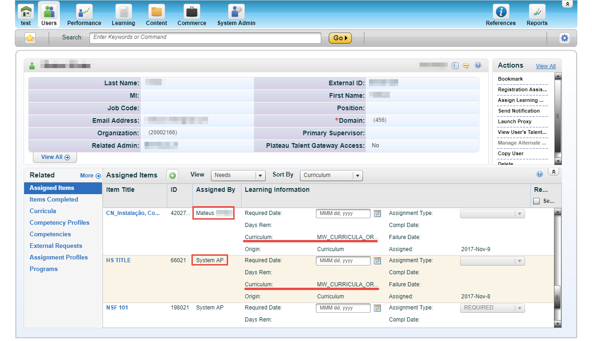Select the Copy User action
The height and width of the screenshot is (341, 592).
tap(510, 153)
